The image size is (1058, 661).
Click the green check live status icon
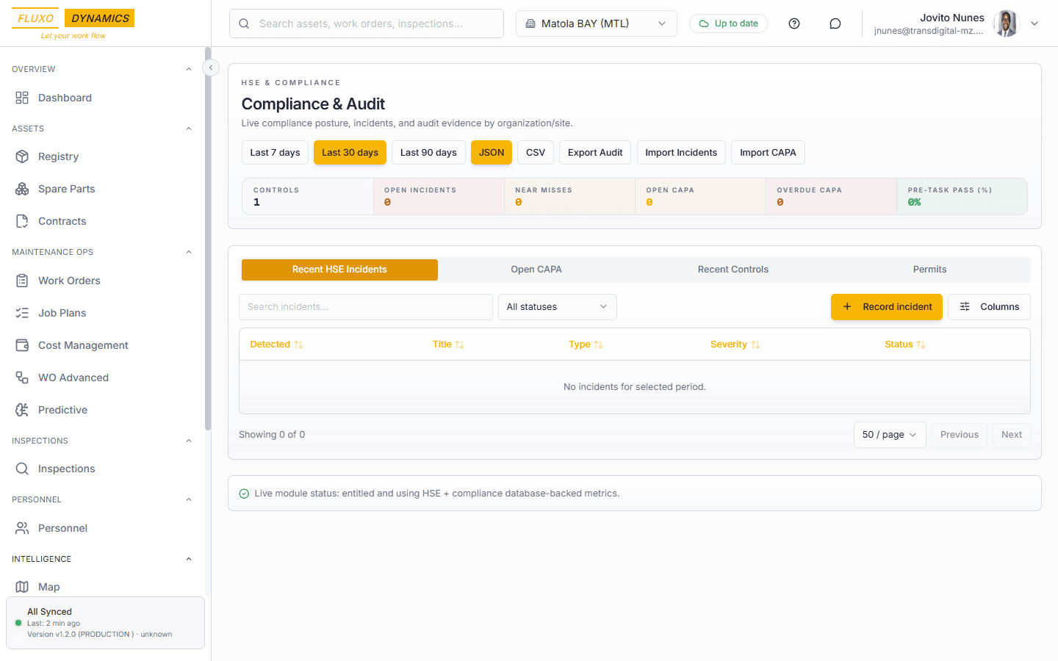coord(244,494)
